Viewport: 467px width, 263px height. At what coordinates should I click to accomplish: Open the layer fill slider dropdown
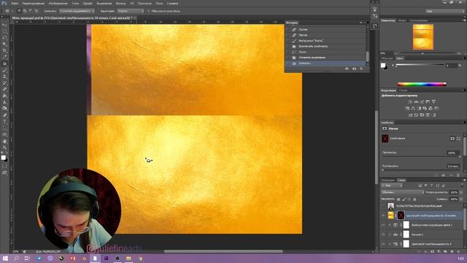coord(461,199)
